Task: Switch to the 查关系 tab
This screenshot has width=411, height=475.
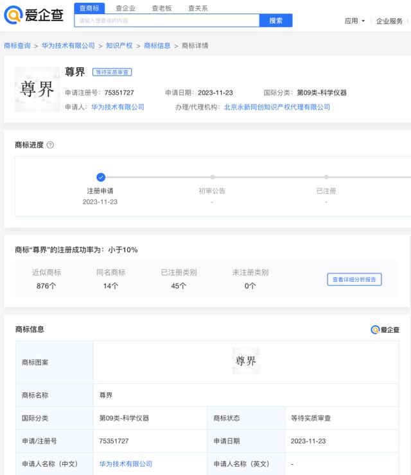Action: 198,8
